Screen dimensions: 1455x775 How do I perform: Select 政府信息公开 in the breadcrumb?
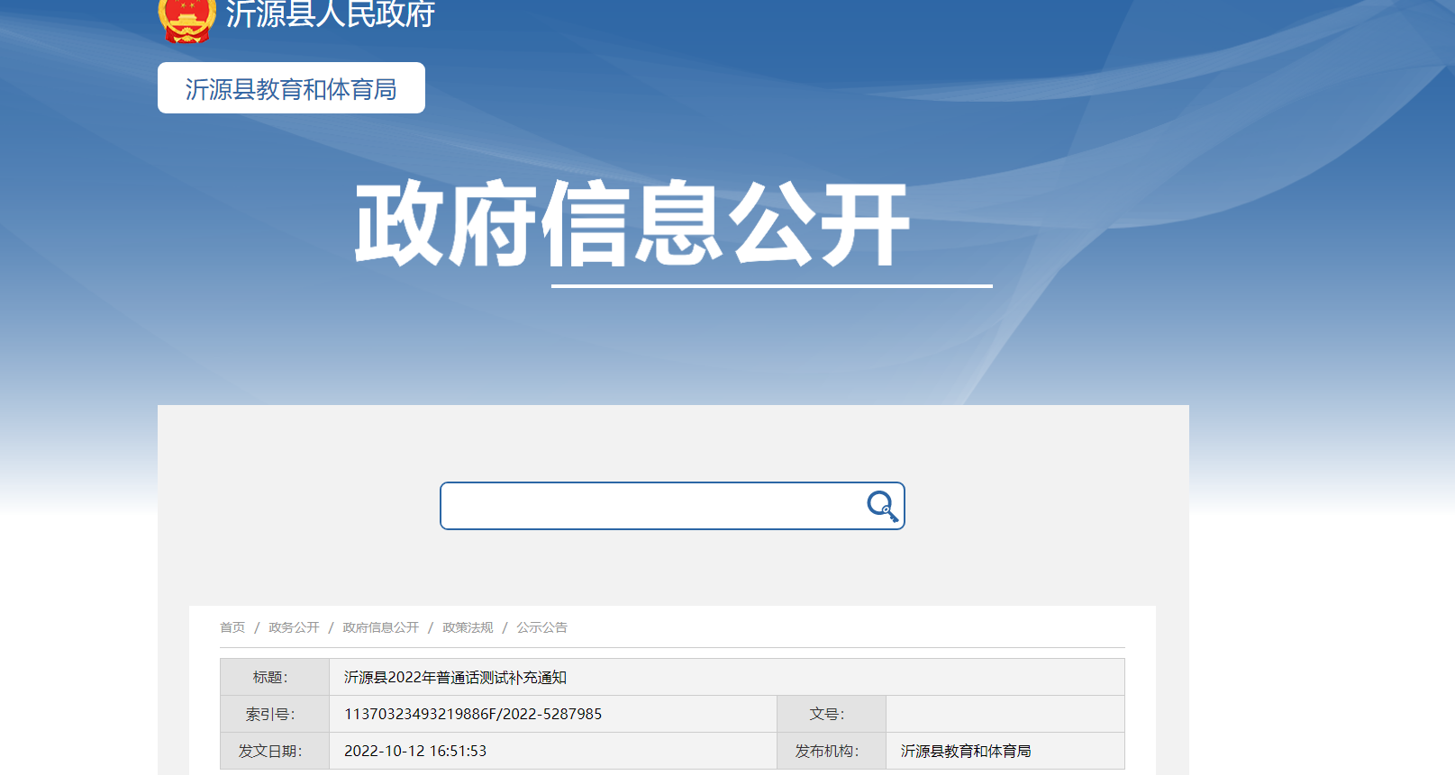click(x=380, y=627)
